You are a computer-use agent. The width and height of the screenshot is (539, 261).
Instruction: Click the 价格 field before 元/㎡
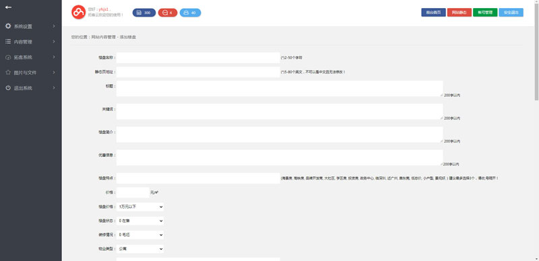(133, 192)
